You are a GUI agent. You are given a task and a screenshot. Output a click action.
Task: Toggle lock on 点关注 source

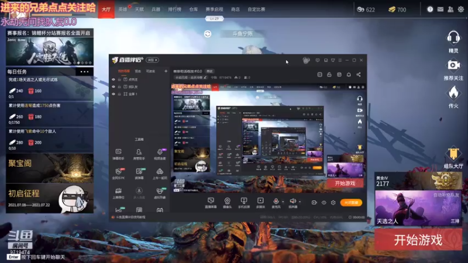(119, 79)
